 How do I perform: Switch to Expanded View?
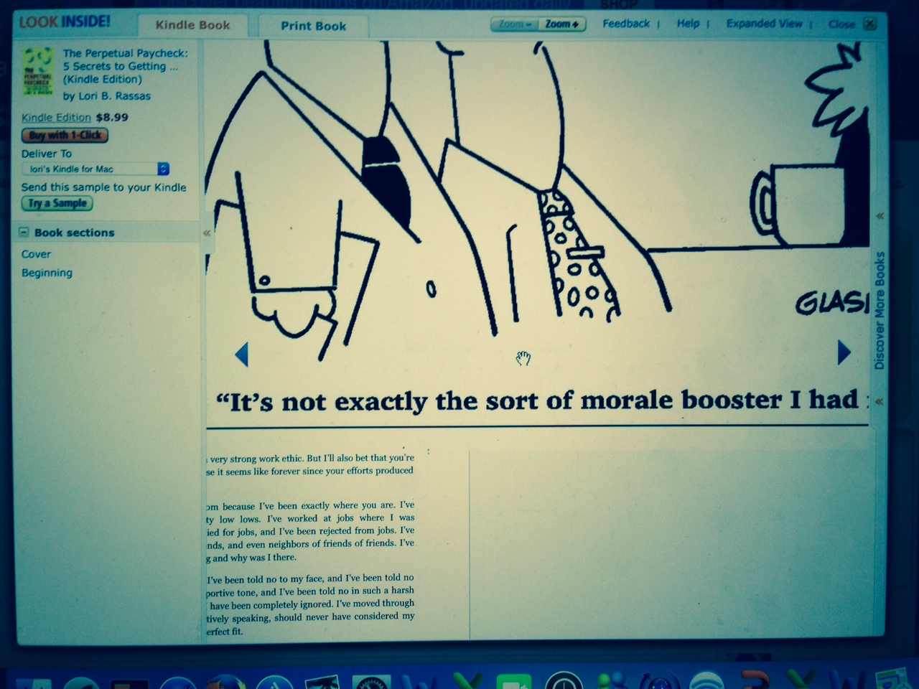764,24
